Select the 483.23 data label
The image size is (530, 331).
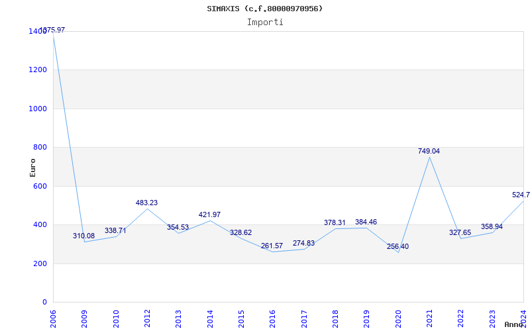(146, 203)
